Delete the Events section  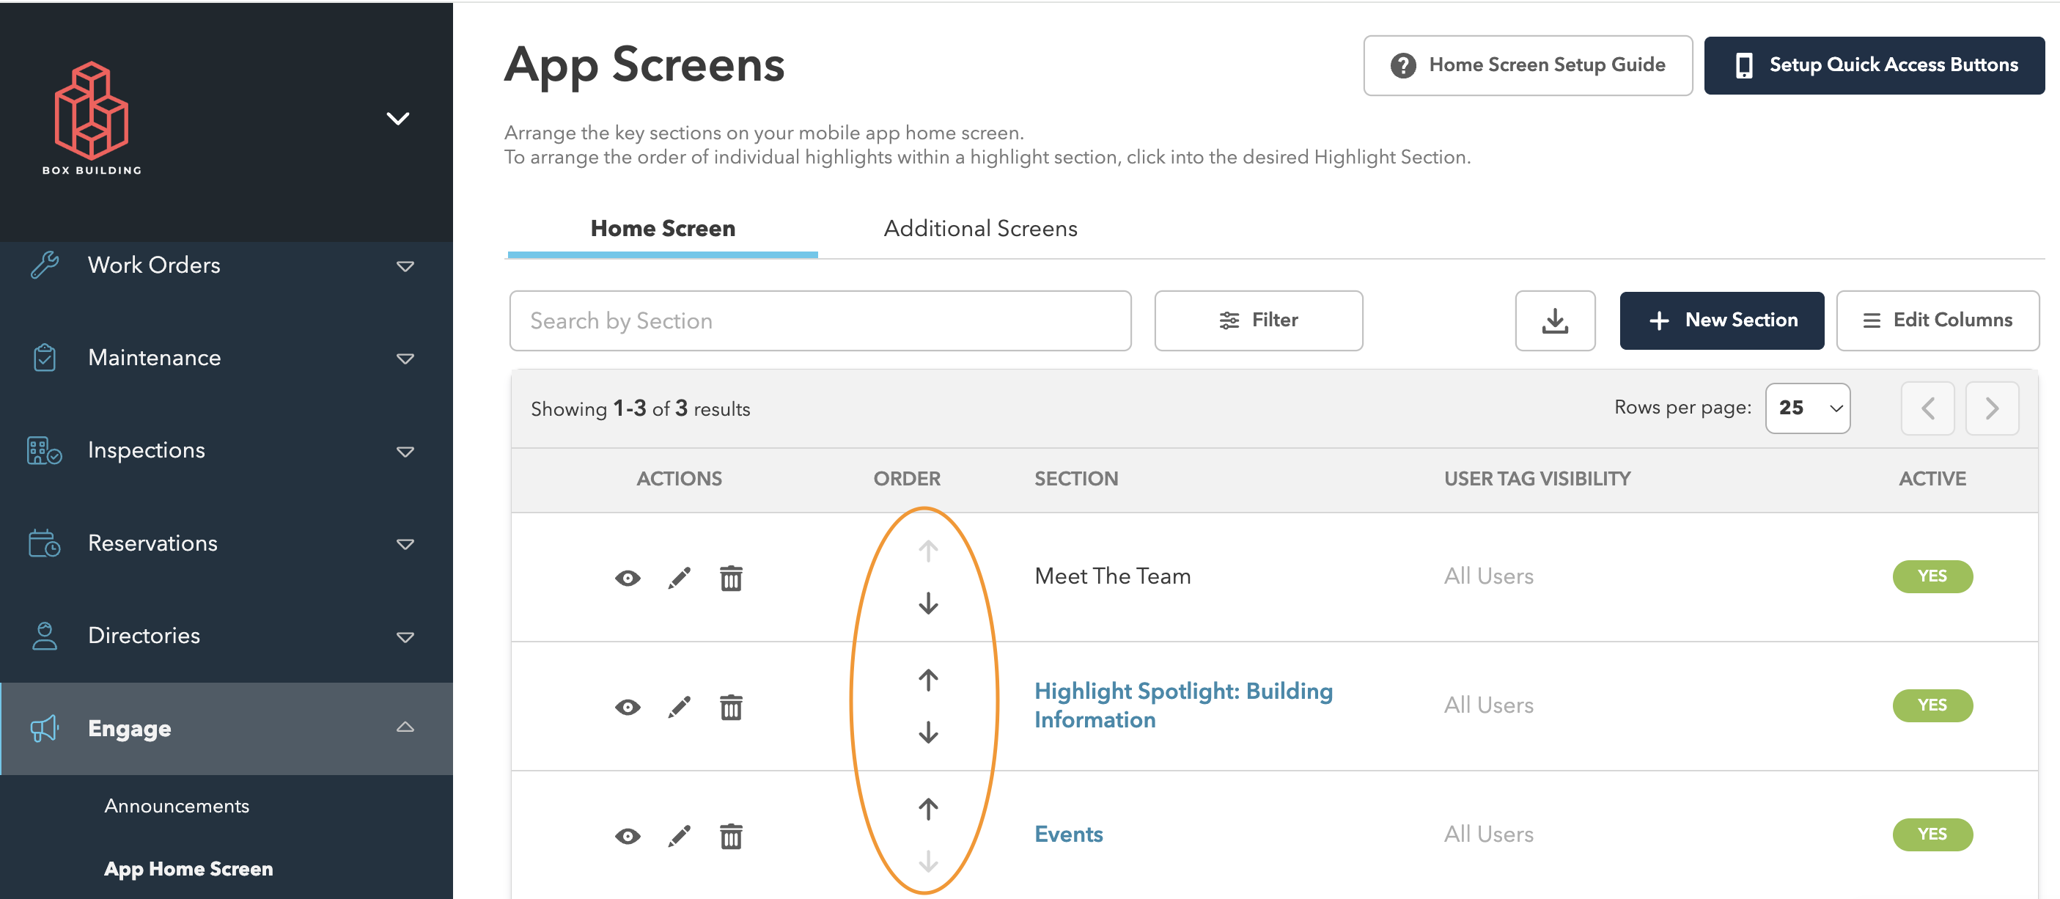731,837
